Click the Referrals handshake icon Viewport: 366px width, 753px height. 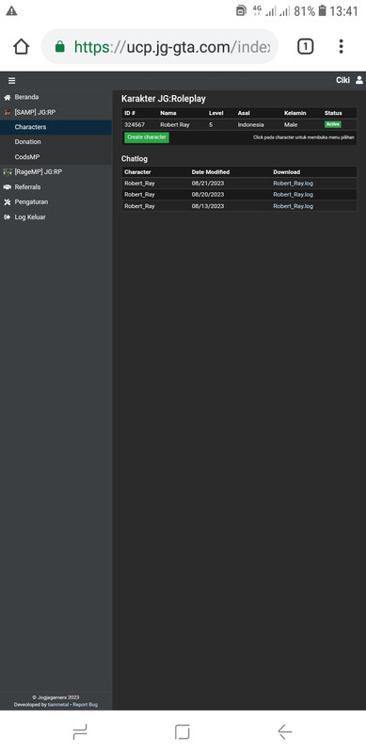8,186
